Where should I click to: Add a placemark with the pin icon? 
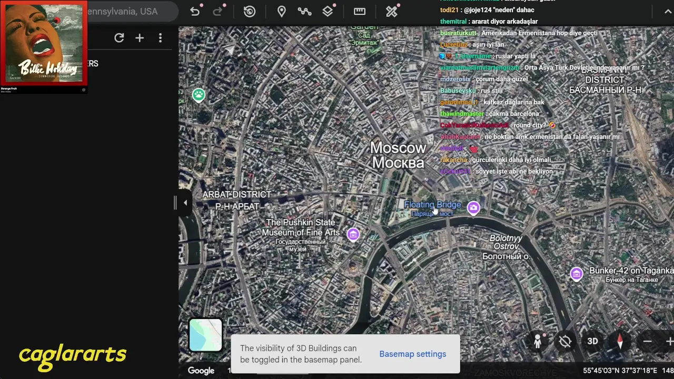coord(282,12)
